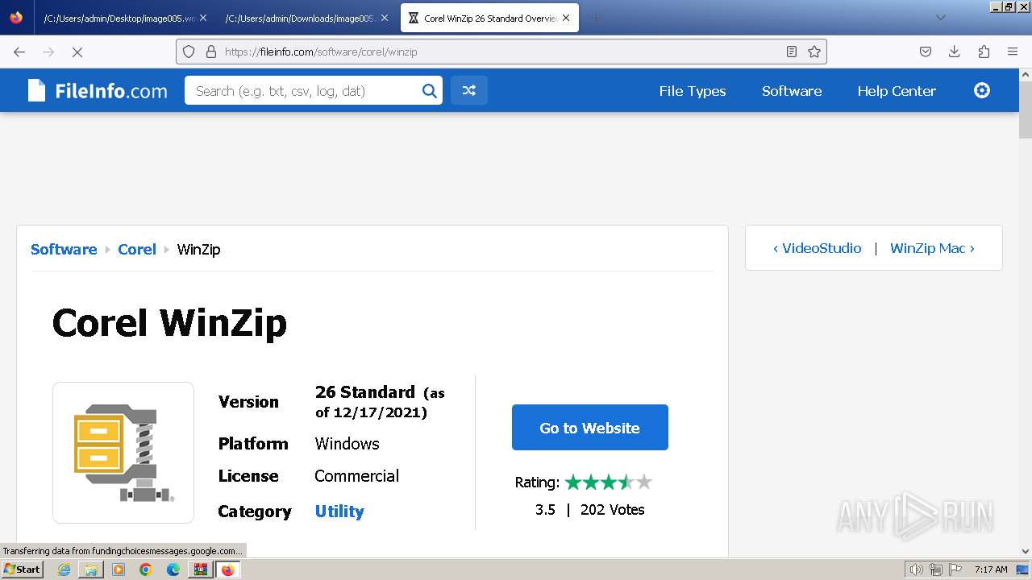The width and height of the screenshot is (1032, 580).
Task: Open the File Explorer taskbar icon
Action: 91,570
